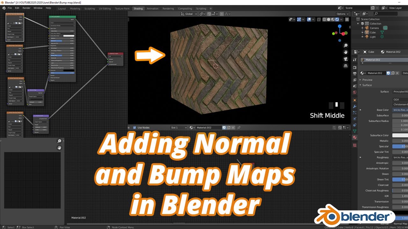Open the Window menu
This screenshot has width=408, height=229.
38,8
